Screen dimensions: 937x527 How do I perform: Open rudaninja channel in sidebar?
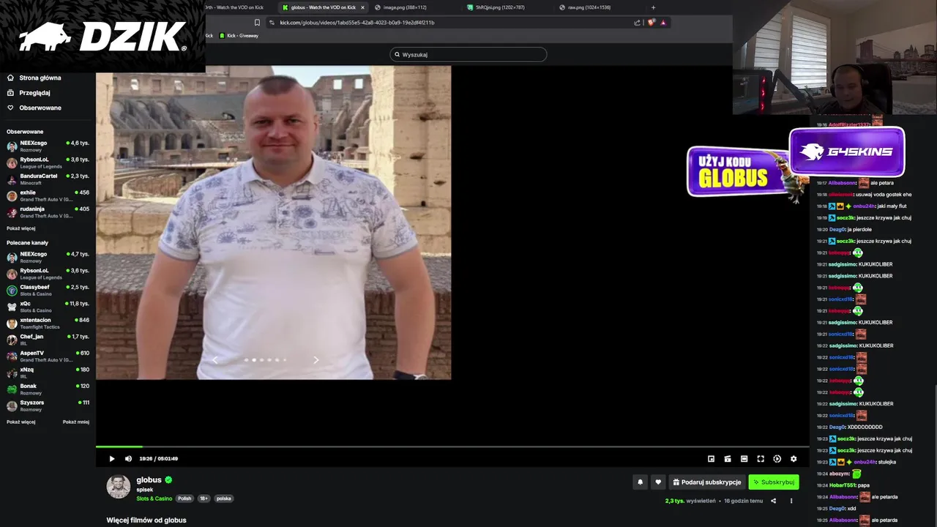[x=48, y=212]
